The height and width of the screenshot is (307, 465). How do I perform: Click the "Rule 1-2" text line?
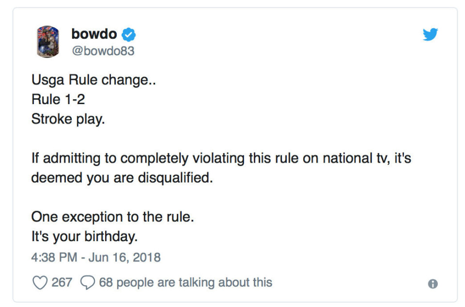(x=58, y=99)
